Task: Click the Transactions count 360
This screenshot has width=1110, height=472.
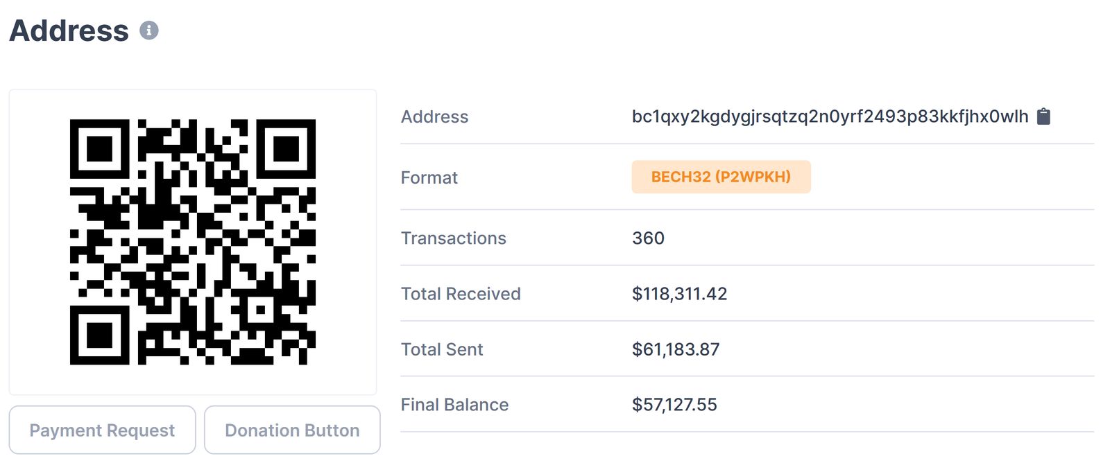Action: point(648,238)
